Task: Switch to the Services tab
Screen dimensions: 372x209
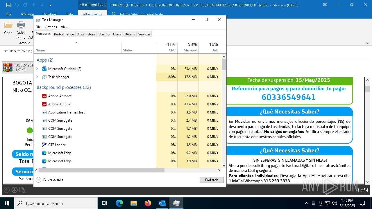Action: pyautogui.click(x=144, y=34)
